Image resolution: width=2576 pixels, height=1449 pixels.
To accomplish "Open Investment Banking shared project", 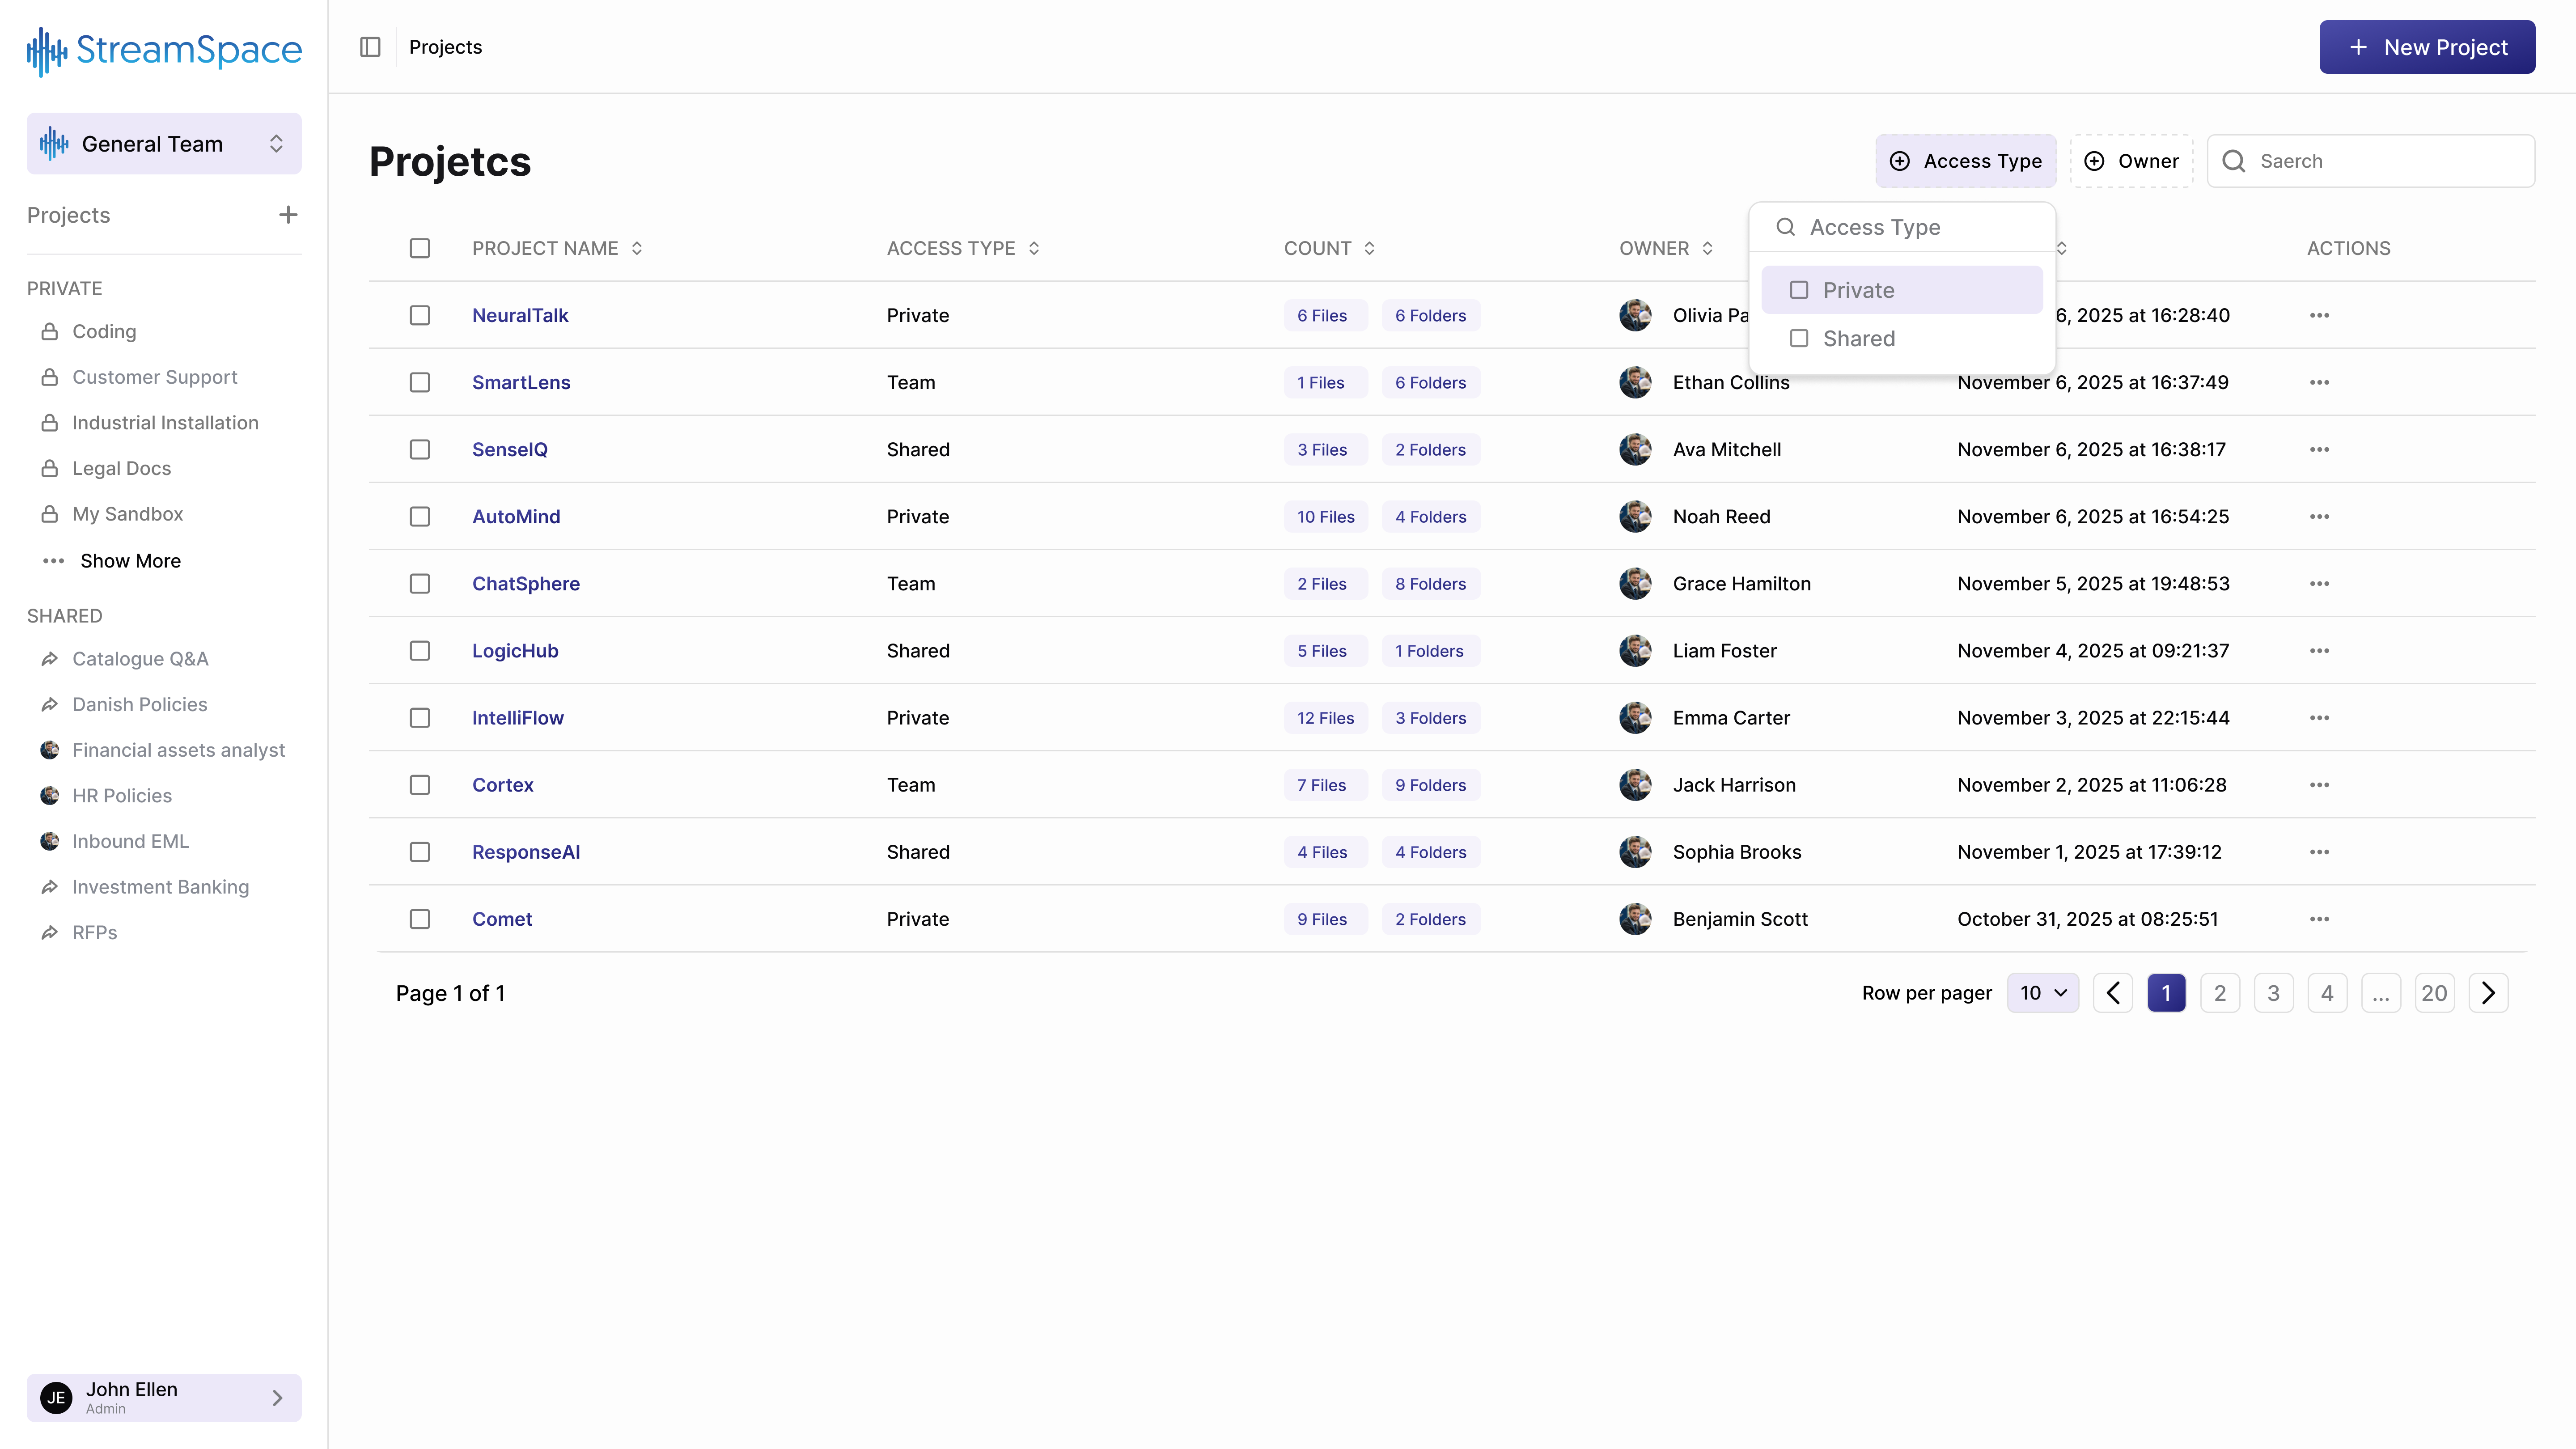I will (160, 886).
